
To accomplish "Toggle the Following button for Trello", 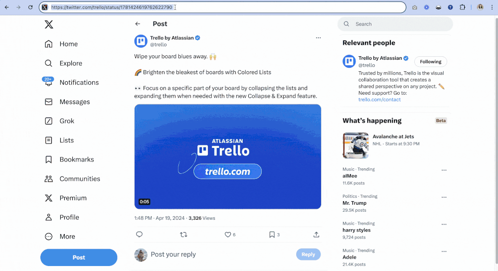I will coord(430,62).
